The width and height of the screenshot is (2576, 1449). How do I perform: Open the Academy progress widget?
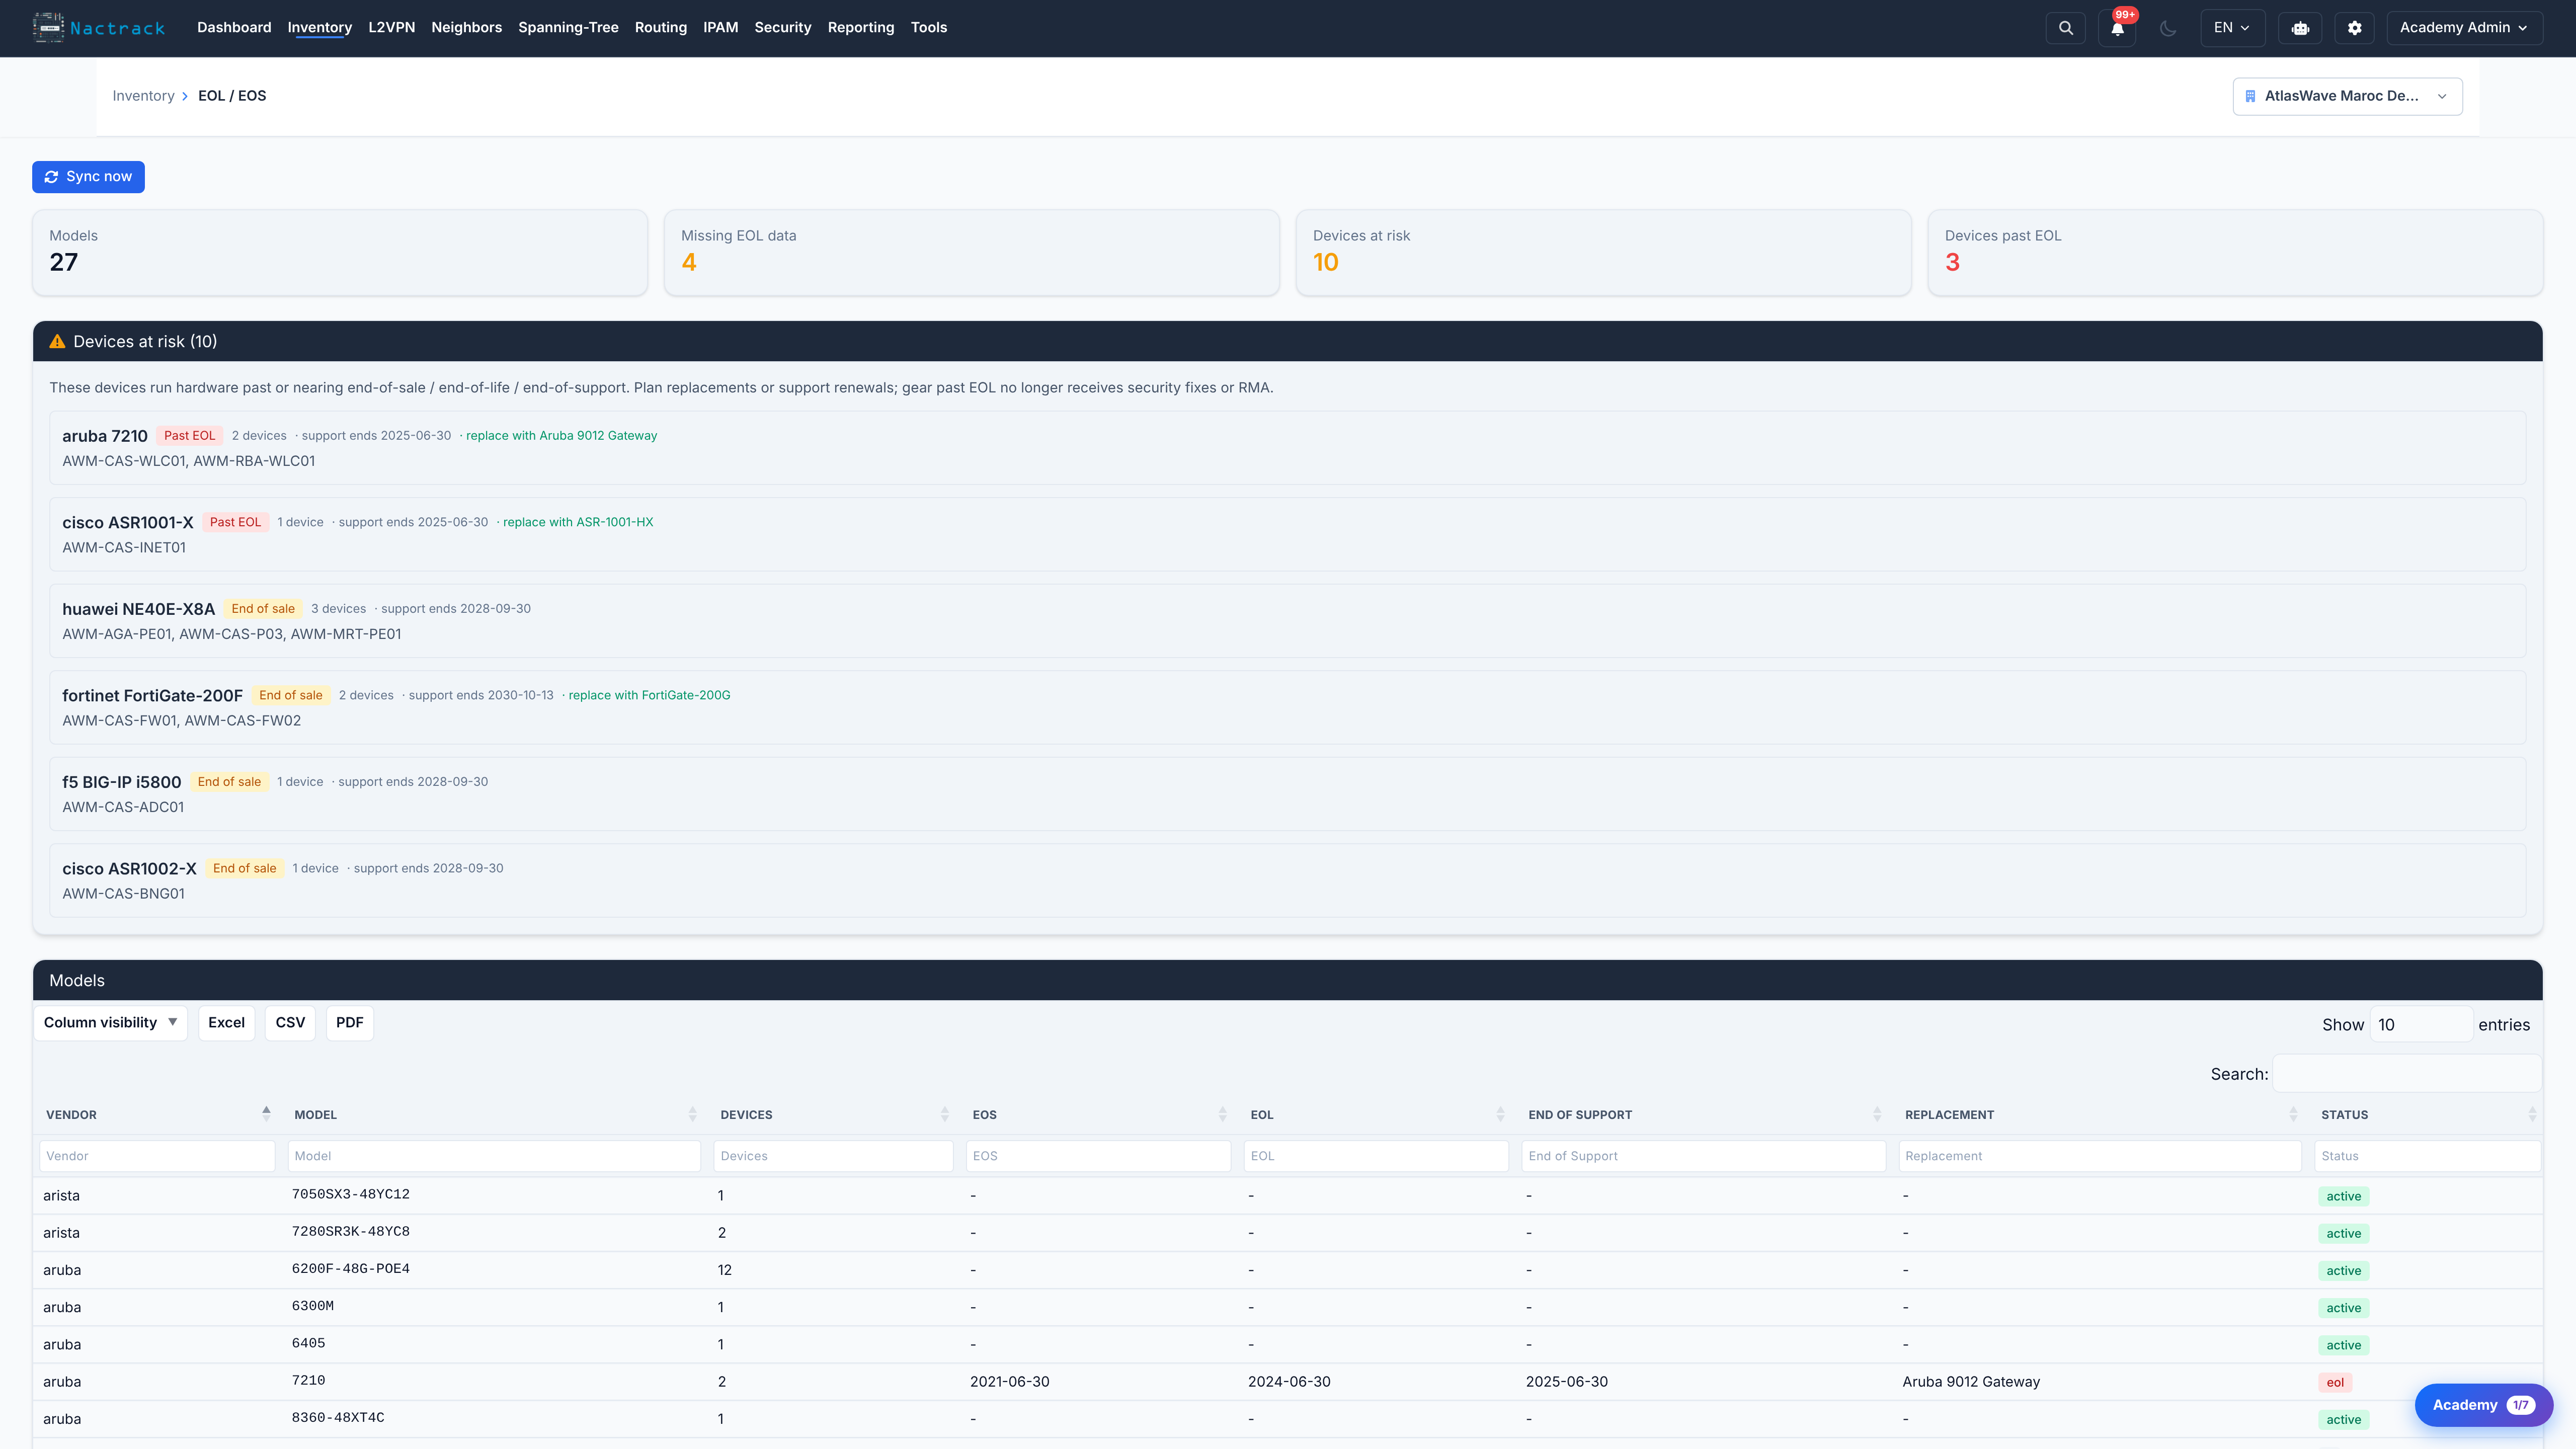point(2483,1405)
